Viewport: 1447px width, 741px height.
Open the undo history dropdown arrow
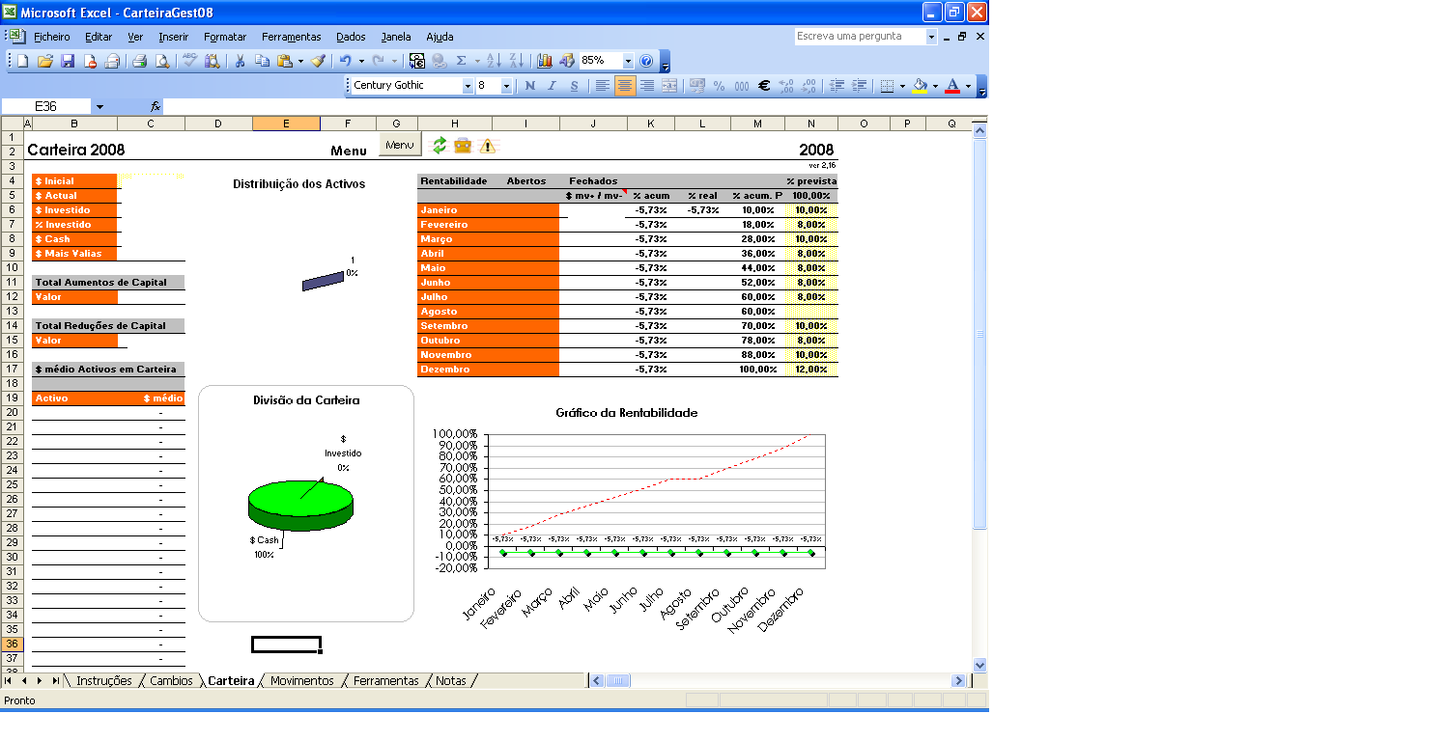click(361, 61)
